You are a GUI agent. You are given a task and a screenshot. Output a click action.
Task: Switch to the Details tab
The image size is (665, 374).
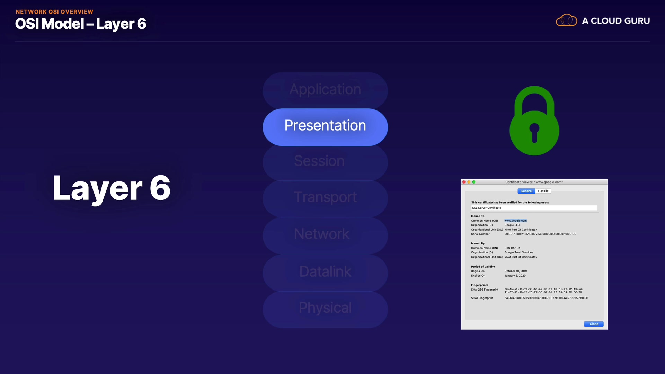tap(543, 191)
